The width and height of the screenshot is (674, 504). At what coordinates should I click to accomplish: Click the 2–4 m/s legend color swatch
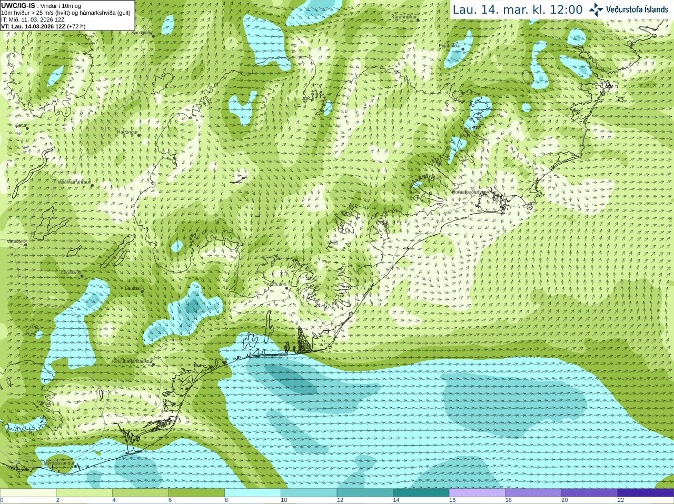point(84,493)
